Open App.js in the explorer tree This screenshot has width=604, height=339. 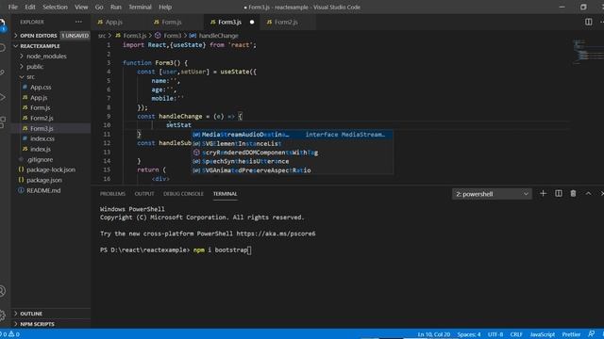pos(39,98)
